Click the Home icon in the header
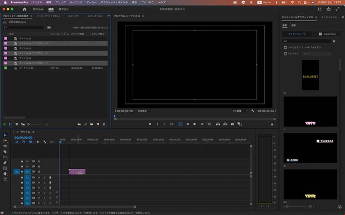This screenshot has width=345, height=215. [x=25, y=9]
